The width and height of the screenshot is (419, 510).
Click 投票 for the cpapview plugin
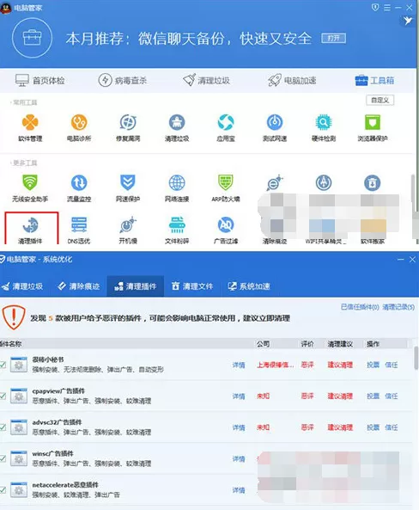[373, 396]
